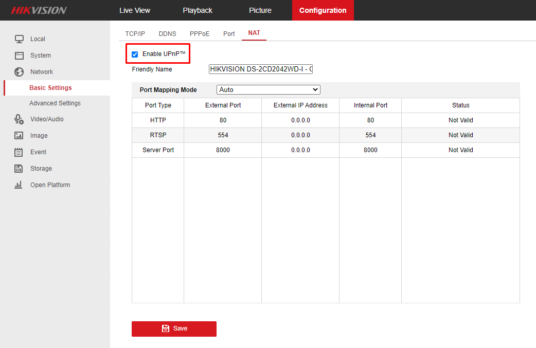
Task: Select Advanced Settings under Network
Action: point(55,103)
